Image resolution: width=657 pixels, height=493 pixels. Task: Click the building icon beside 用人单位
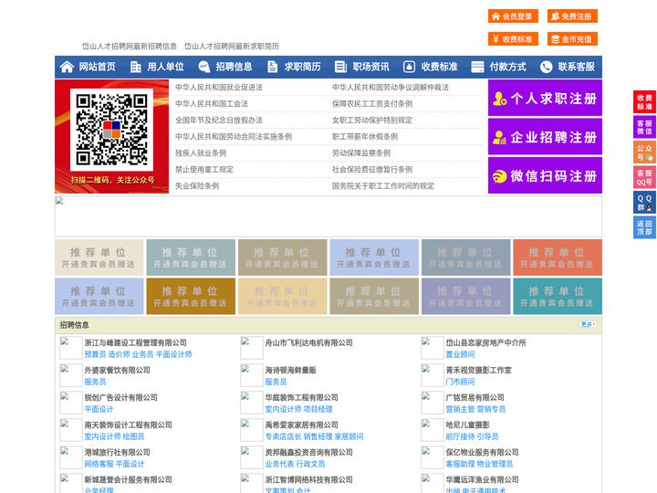click(x=135, y=67)
